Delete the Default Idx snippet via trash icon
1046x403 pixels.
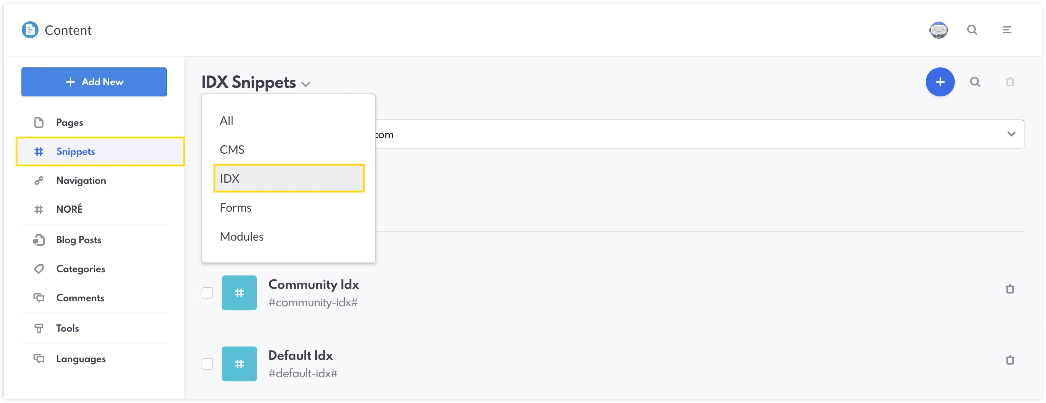pos(1009,360)
